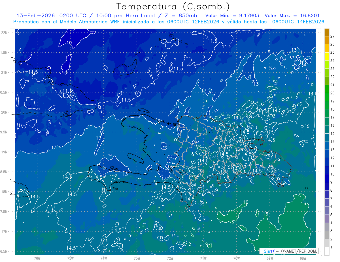
Task: Click the green colorbar segment between 19 and 20
Action: point(327,97)
